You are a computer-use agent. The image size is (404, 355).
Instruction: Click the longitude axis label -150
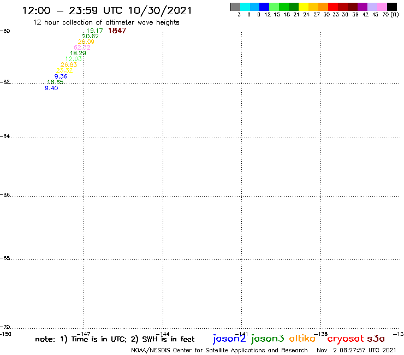tap(5, 334)
